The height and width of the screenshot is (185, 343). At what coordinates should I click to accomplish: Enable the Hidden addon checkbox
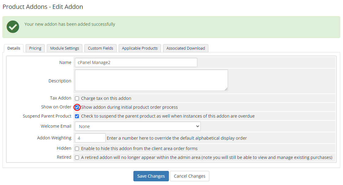click(77, 149)
